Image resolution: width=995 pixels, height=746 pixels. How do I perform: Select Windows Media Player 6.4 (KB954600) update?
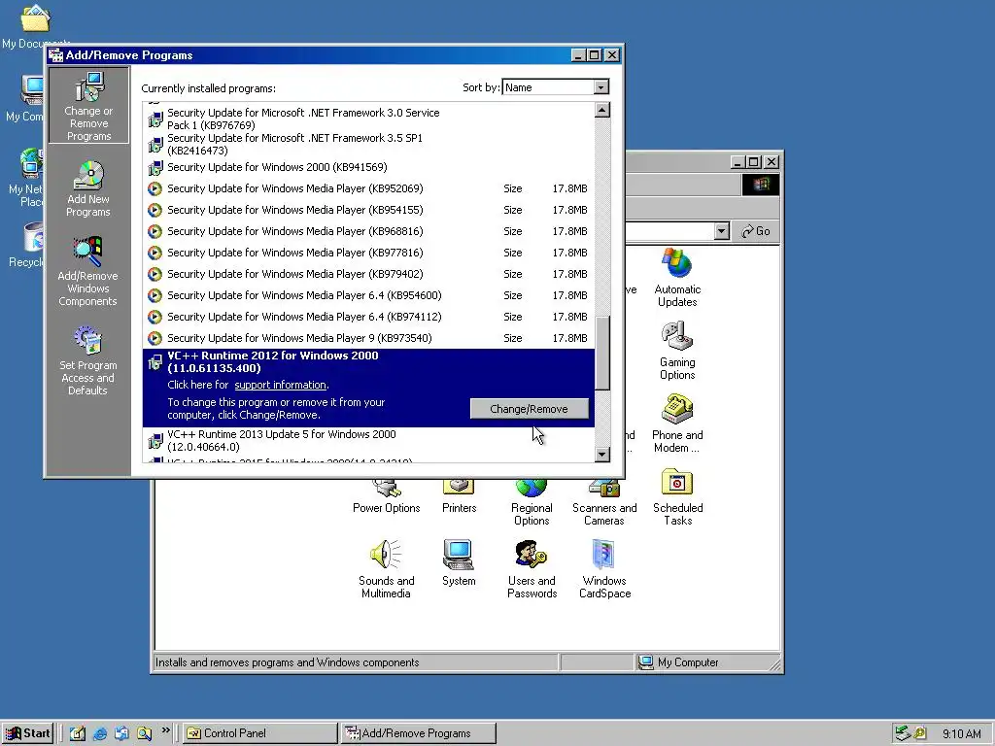(368, 295)
